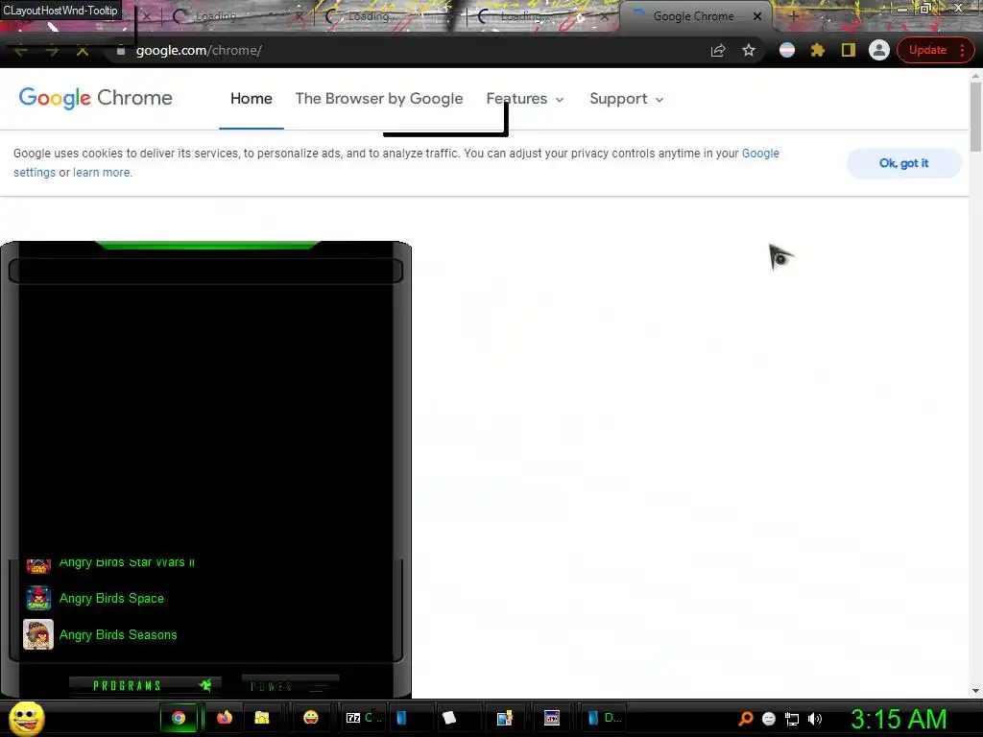This screenshot has width=983, height=737.
Task: Open the volume speaker tray icon
Action: tap(814, 719)
